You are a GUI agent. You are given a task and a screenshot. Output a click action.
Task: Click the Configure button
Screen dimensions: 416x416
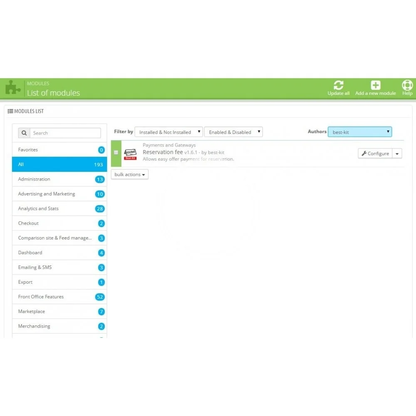(375, 154)
